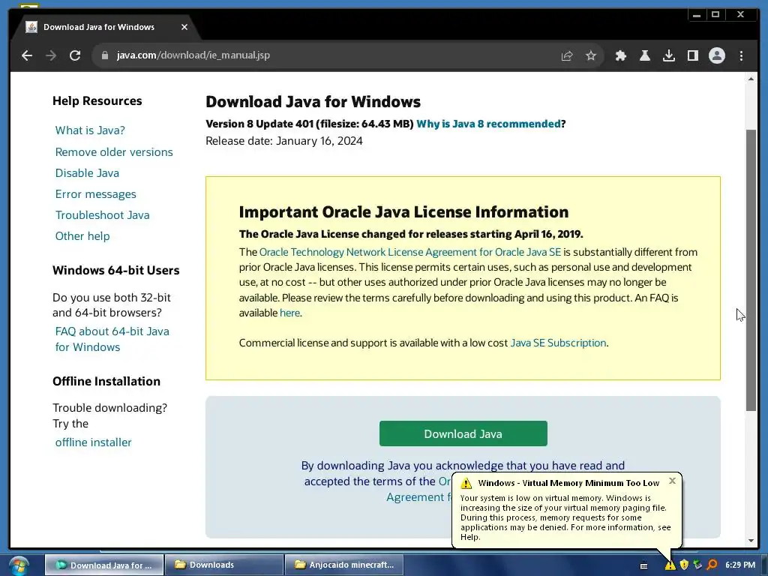Screen dimensions: 768x576
Task: Open the Remove older versions link
Action: coord(114,151)
